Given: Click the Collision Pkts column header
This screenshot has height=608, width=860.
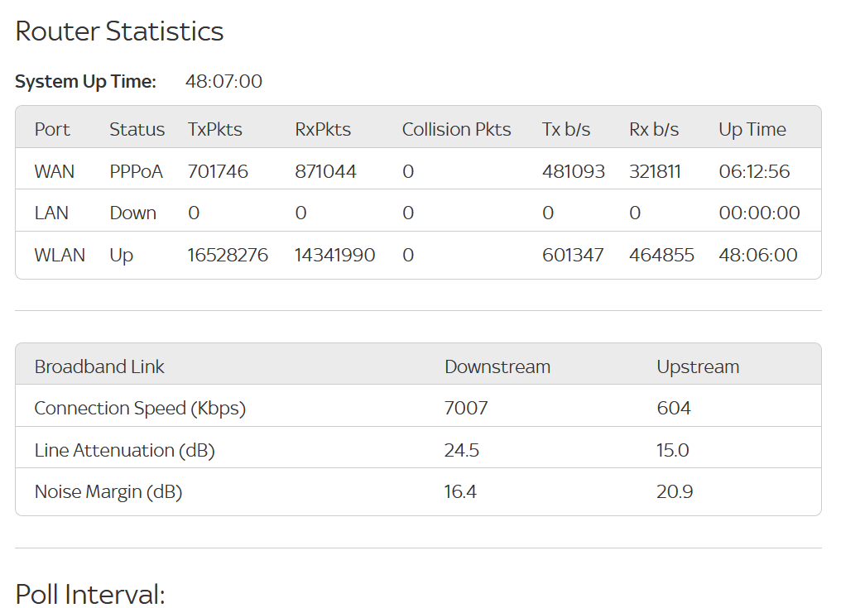Looking at the screenshot, I should [x=456, y=129].
